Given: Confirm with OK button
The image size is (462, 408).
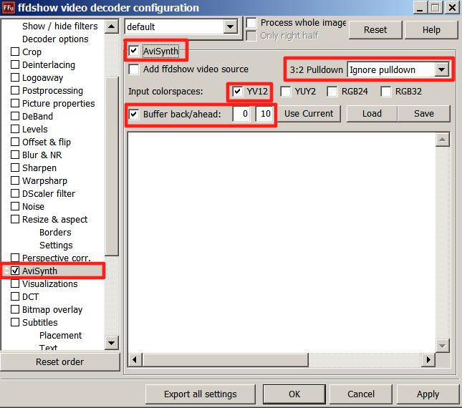Looking at the screenshot, I should click(294, 394).
